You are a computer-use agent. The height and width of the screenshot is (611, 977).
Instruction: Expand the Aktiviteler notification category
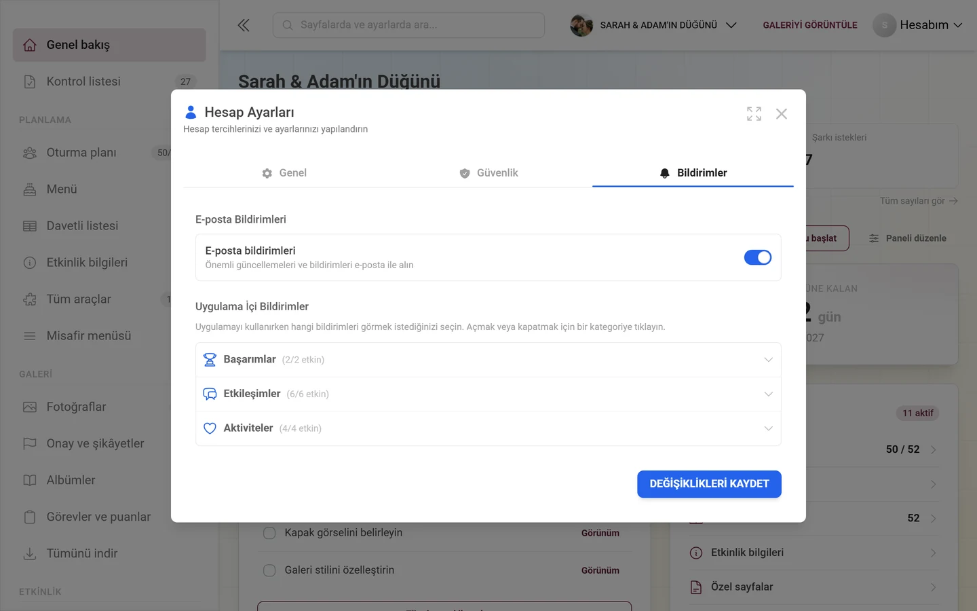488,428
